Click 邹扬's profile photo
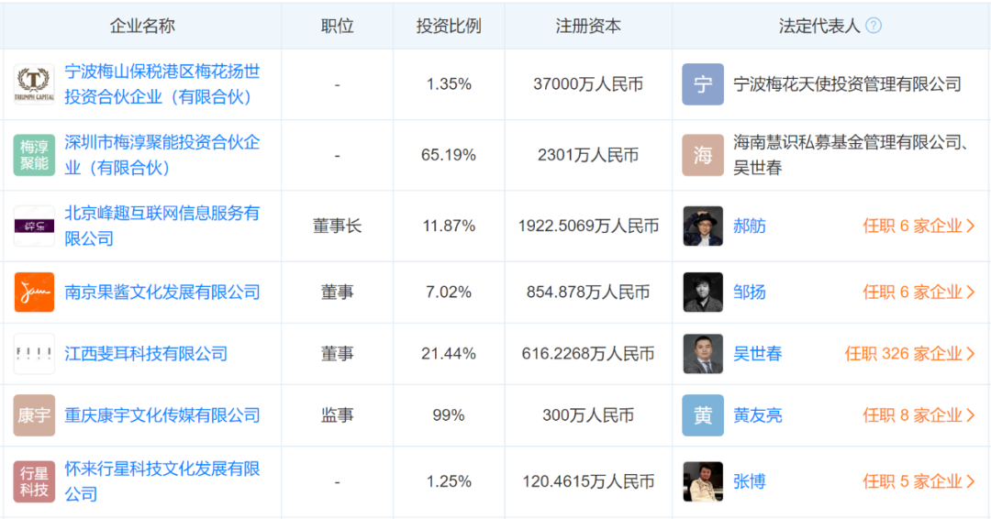Viewport: 991px width, 519px height. point(703,293)
